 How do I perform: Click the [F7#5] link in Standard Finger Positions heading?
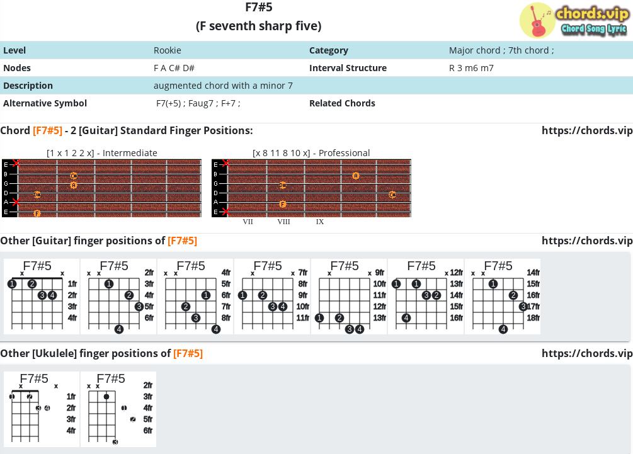click(48, 131)
